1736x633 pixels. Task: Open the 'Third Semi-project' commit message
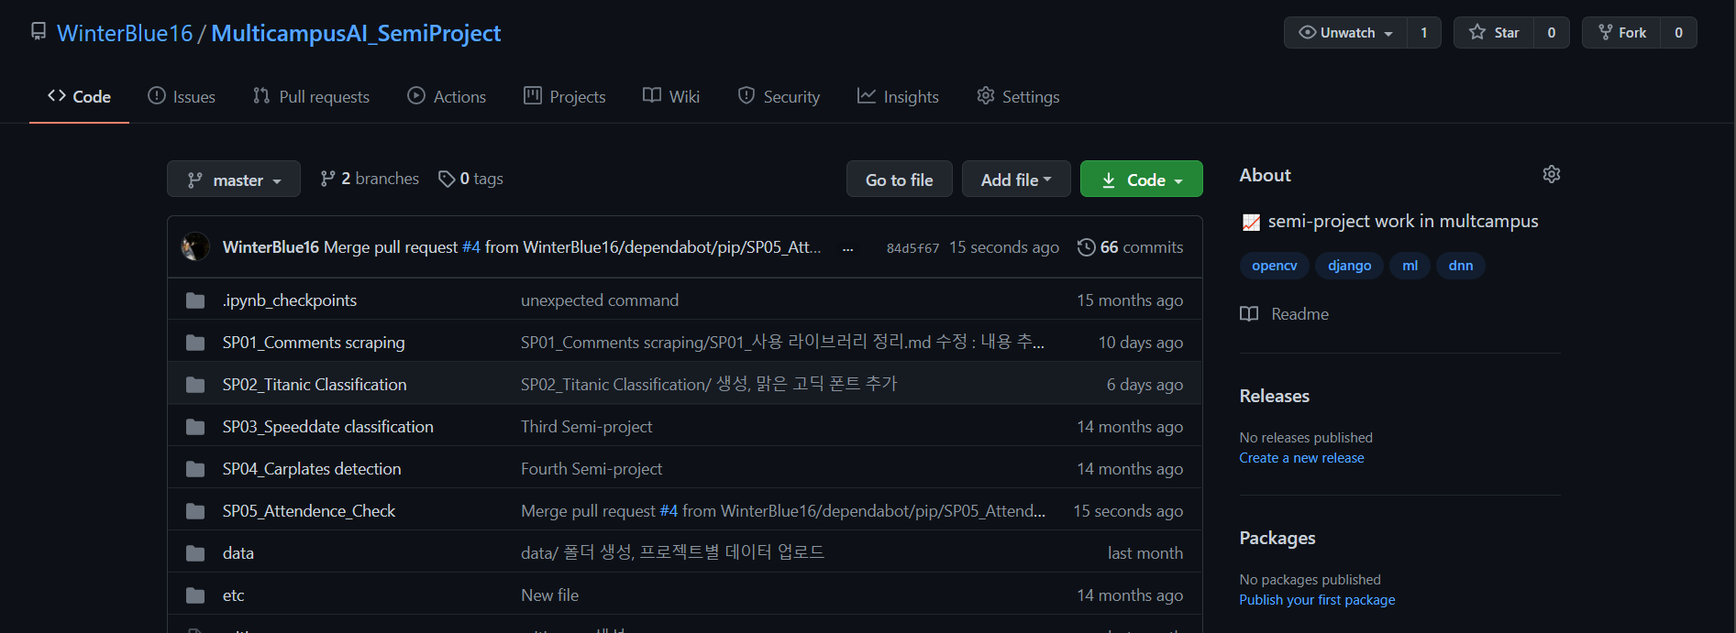tap(587, 427)
